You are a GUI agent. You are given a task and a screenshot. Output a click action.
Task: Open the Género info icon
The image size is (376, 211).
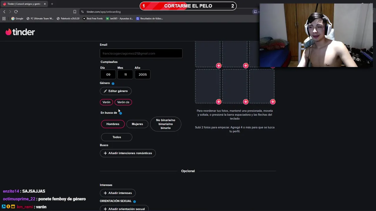click(x=113, y=84)
